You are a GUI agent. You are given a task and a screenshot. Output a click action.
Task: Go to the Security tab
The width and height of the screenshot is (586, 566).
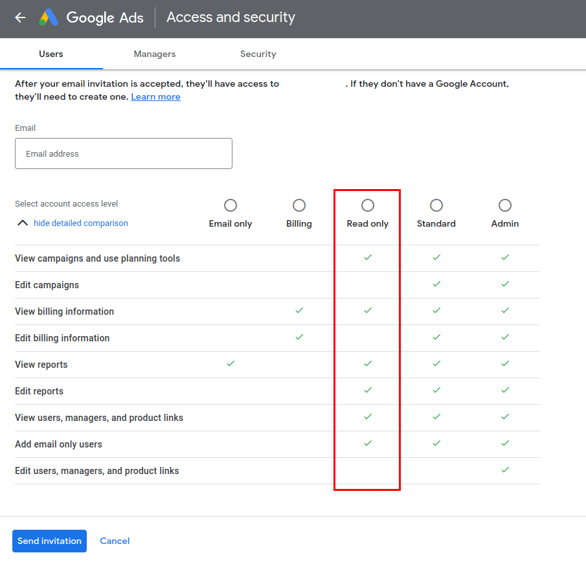pyautogui.click(x=258, y=54)
